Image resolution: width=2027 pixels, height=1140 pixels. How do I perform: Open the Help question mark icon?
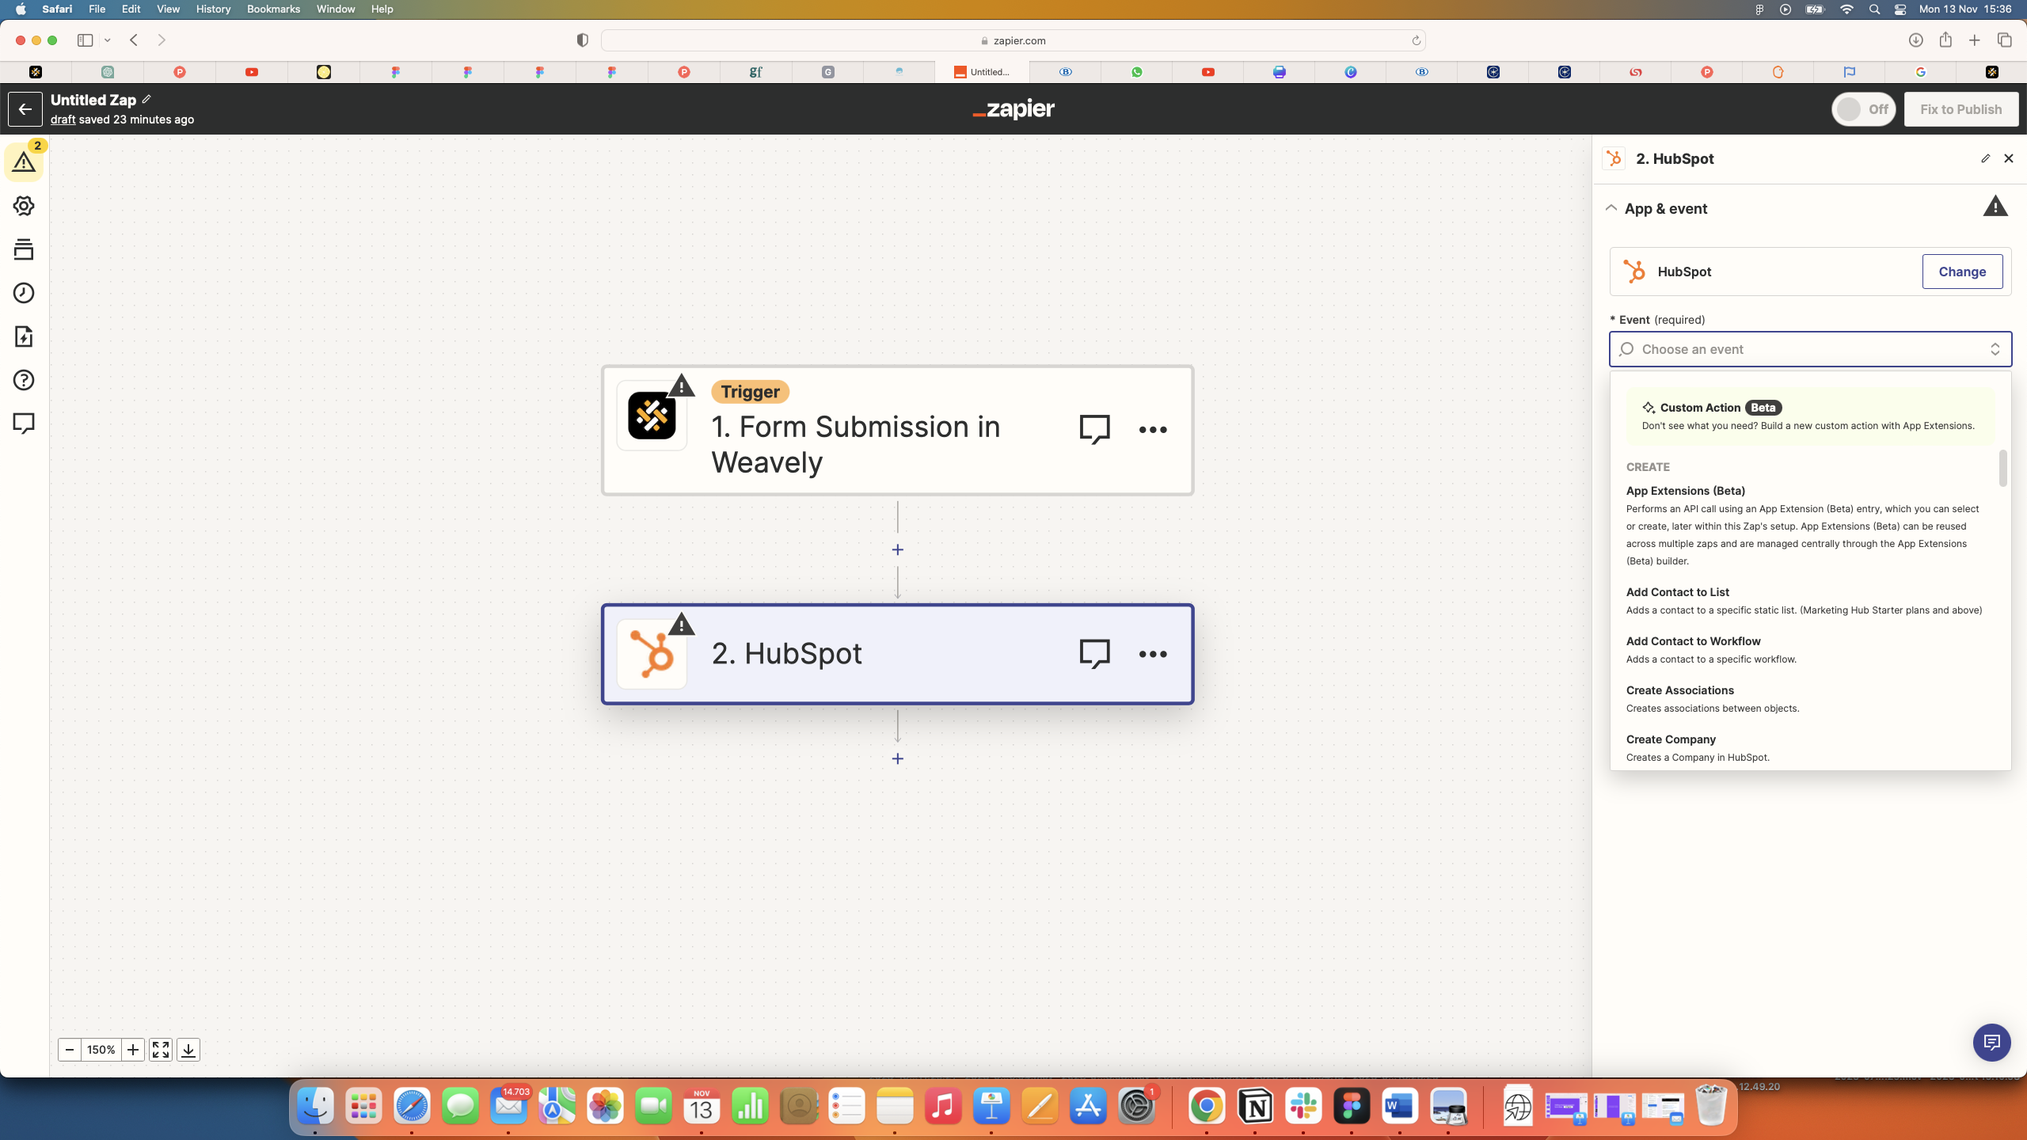point(24,380)
